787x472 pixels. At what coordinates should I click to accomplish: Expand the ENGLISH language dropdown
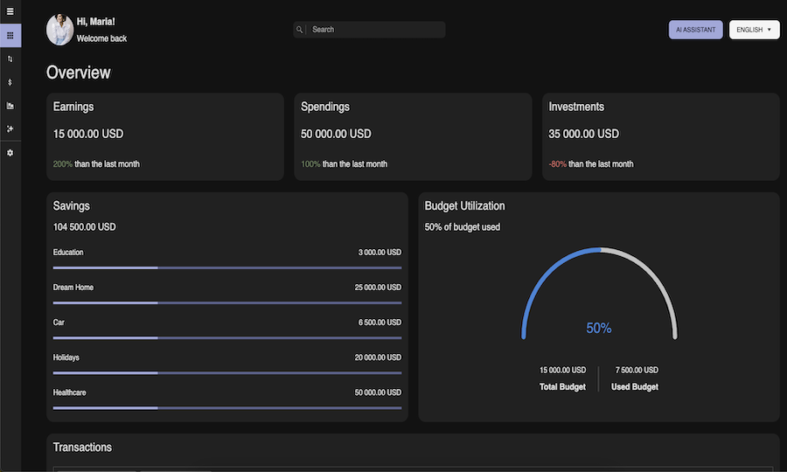coord(754,30)
